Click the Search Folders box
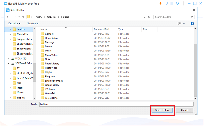This screenshot has height=126, width=204. (x=174, y=17)
